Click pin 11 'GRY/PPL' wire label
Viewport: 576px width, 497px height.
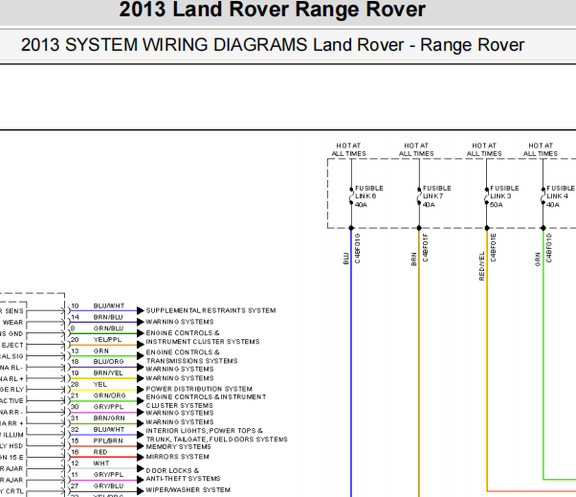108,475
